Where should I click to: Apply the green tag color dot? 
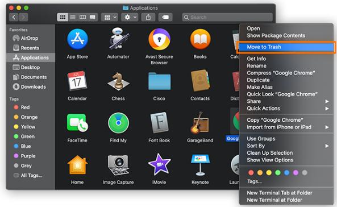(x=278, y=172)
